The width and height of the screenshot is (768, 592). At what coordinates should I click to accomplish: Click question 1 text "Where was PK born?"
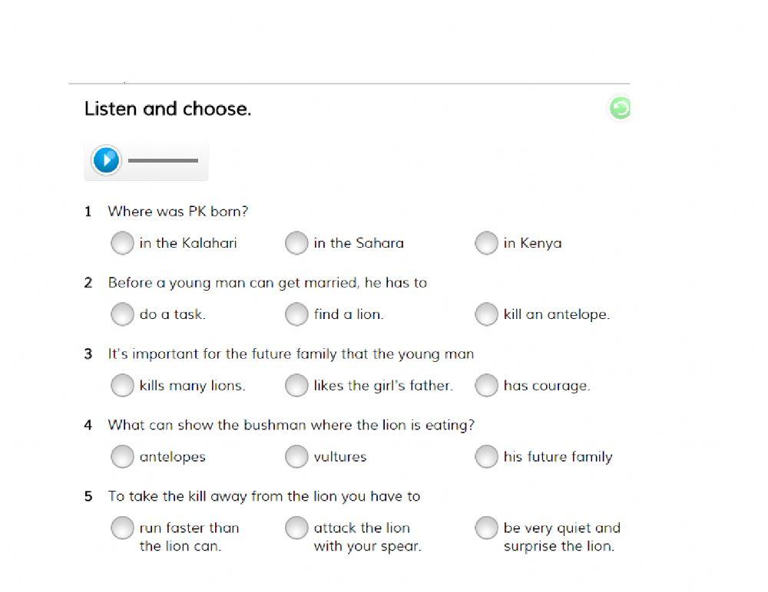point(177,211)
